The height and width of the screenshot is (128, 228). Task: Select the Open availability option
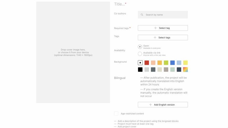(140, 47)
